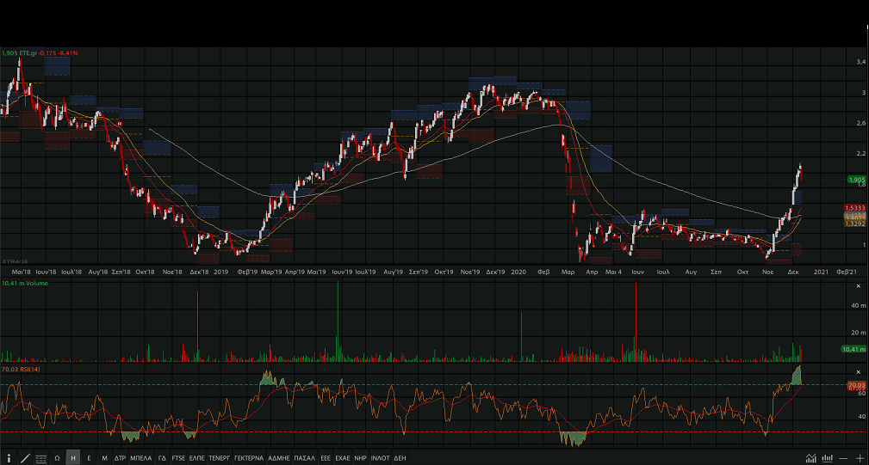Viewport: 869px width, 465px height.
Task: Click the underlined bar chart icon
Action: [828, 458]
